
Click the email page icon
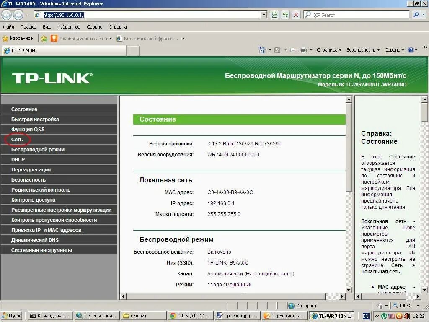point(293,49)
